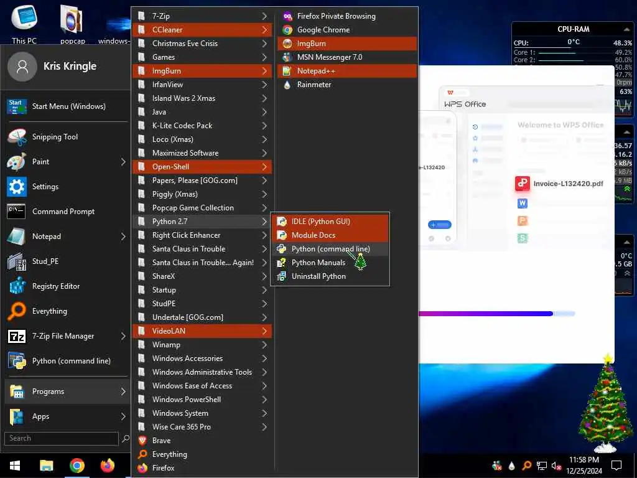Launch Firefox Private Browsing
The width and height of the screenshot is (637, 478).
coord(347,16)
